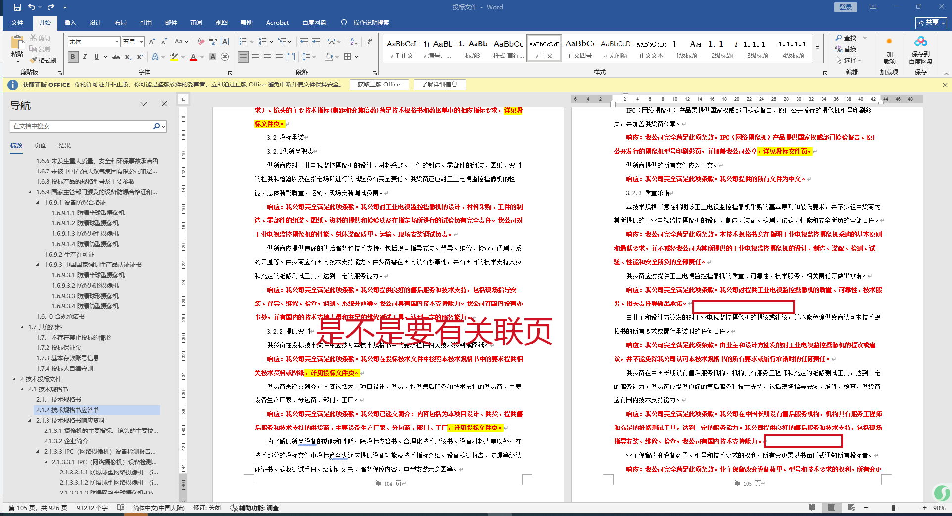This screenshot has height=516, width=952.
Task: Clear all formatting with the eraser icon
Action: 200,42
